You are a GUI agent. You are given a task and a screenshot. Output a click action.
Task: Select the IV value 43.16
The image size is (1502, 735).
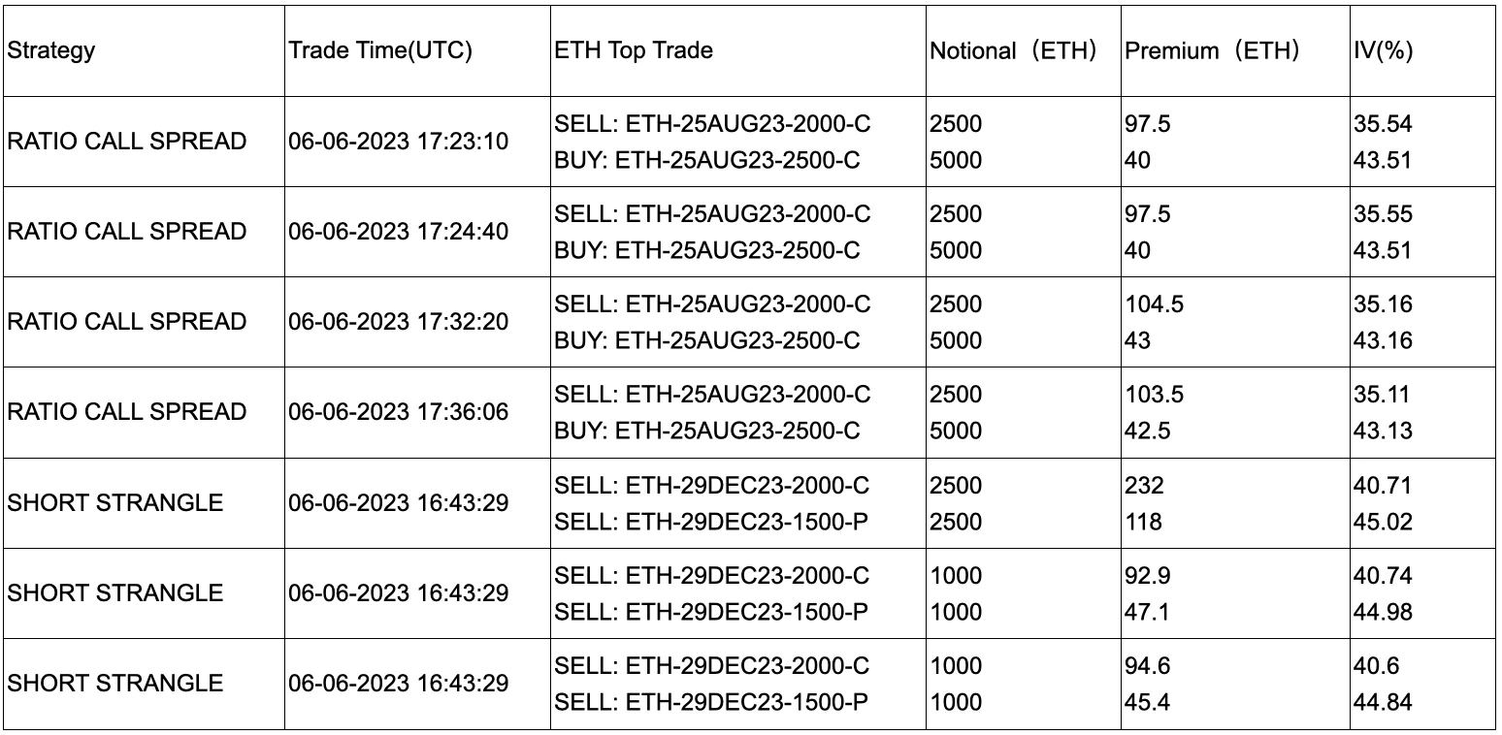click(1383, 340)
